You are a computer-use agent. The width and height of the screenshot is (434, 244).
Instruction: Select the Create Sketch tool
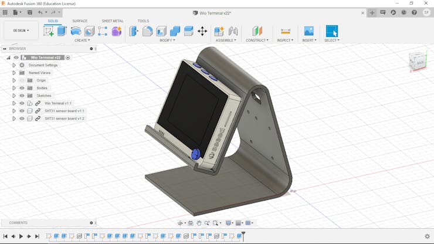49,31
